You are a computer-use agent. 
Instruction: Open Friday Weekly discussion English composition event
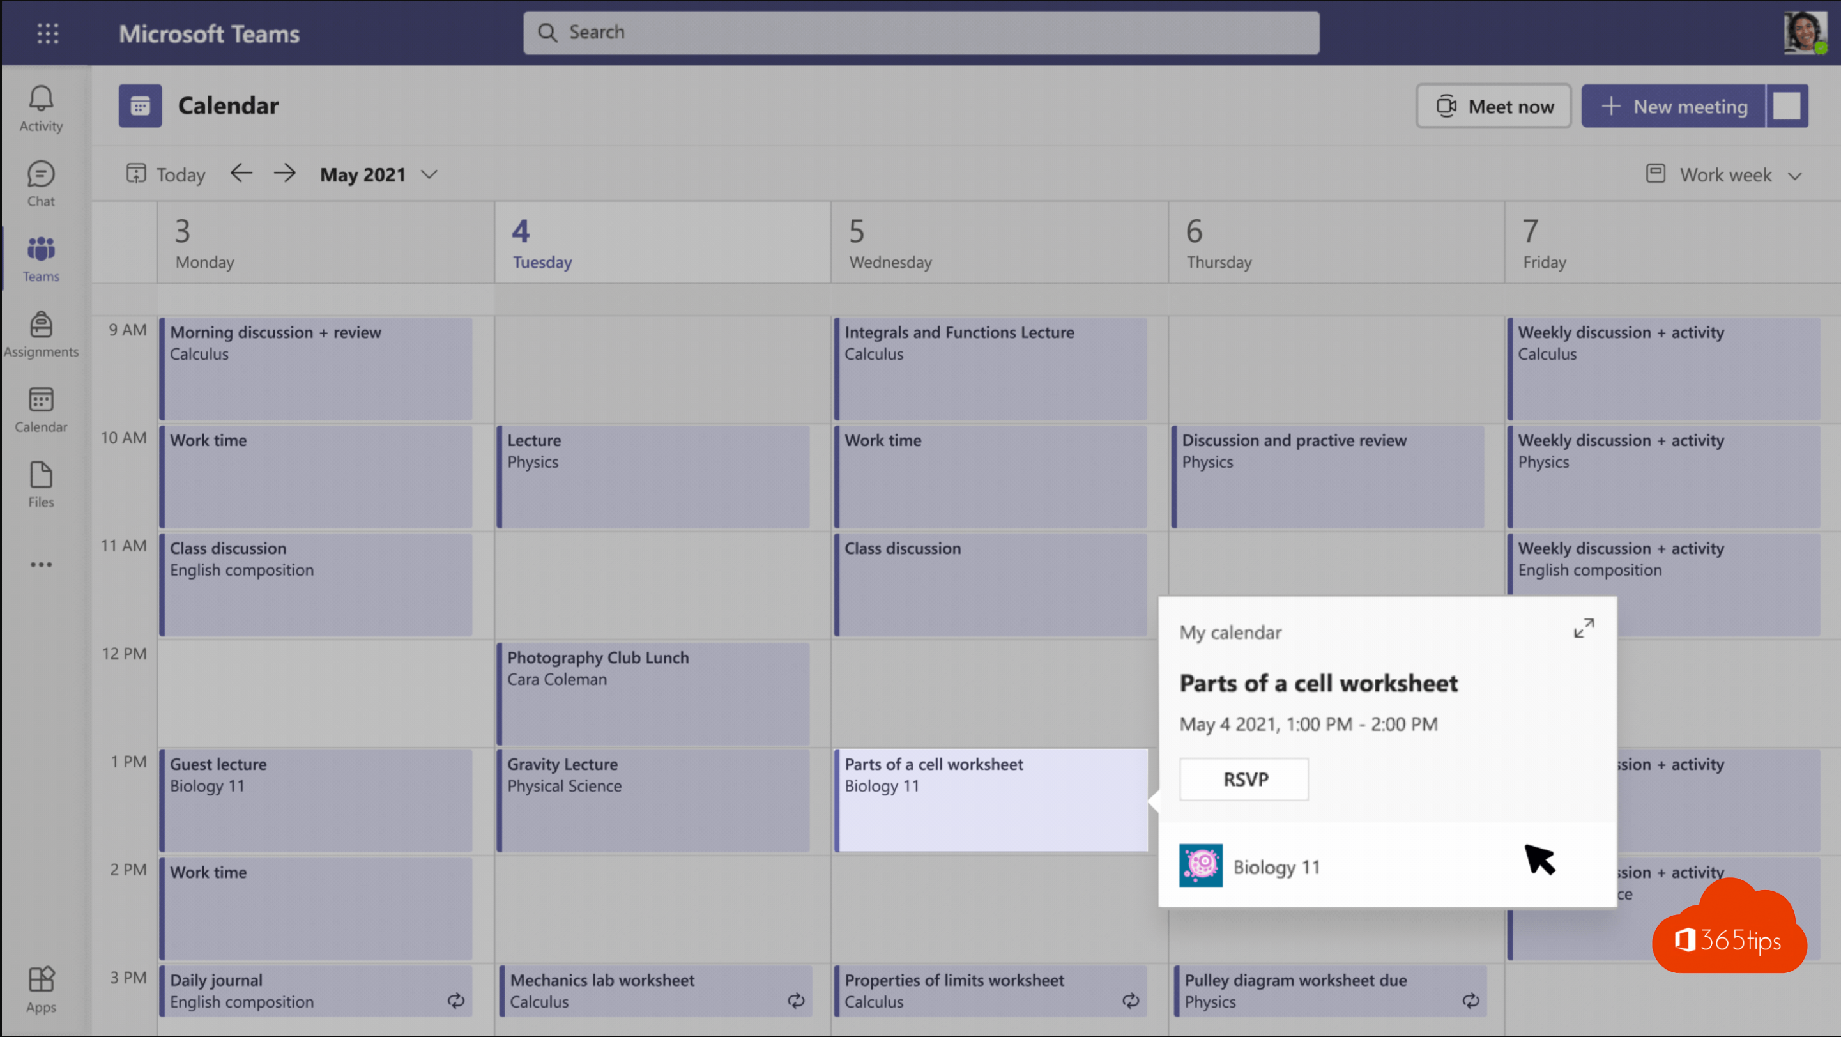coord(1665,565)
